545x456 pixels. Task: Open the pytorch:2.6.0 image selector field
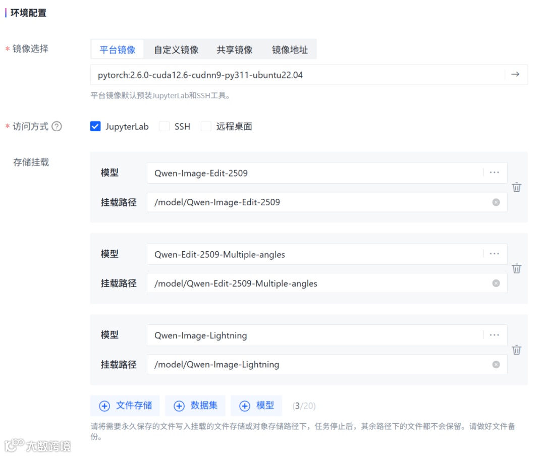[309, 75]
